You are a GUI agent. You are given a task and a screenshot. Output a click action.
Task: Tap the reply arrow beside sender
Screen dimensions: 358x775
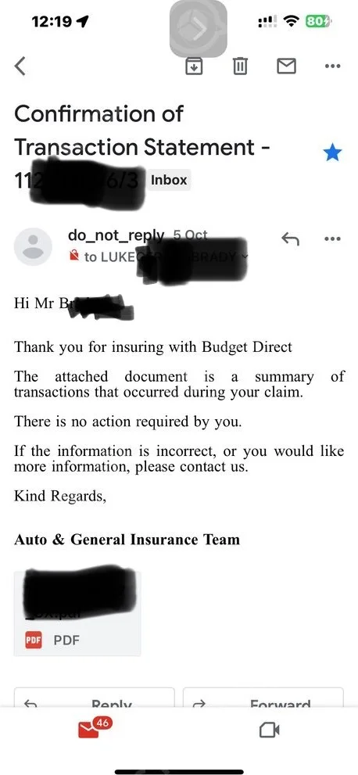coord(290,239)
